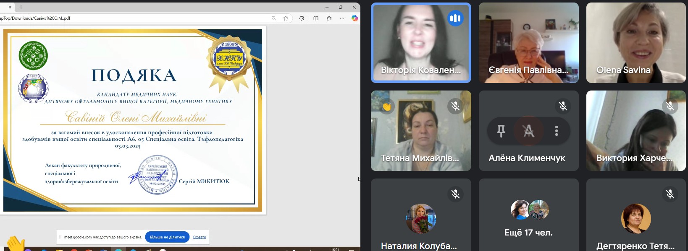Image resolution: width=688 pixels, height=251 pixels.
Task: Add page to favorites with star icon
Action: click(286, 18)
